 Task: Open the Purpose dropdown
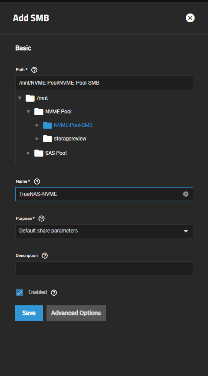[104, 231]
